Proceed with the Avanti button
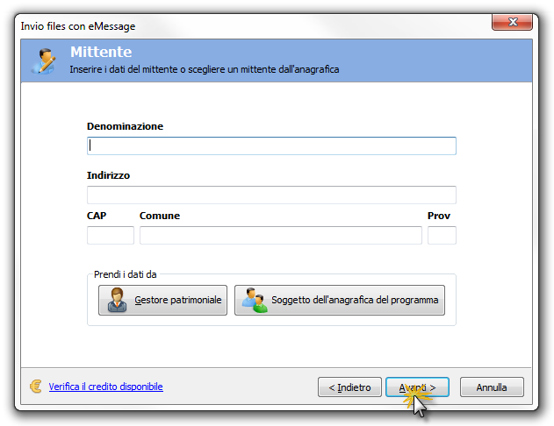Screen dimensions: 554x426 point(417,387)
